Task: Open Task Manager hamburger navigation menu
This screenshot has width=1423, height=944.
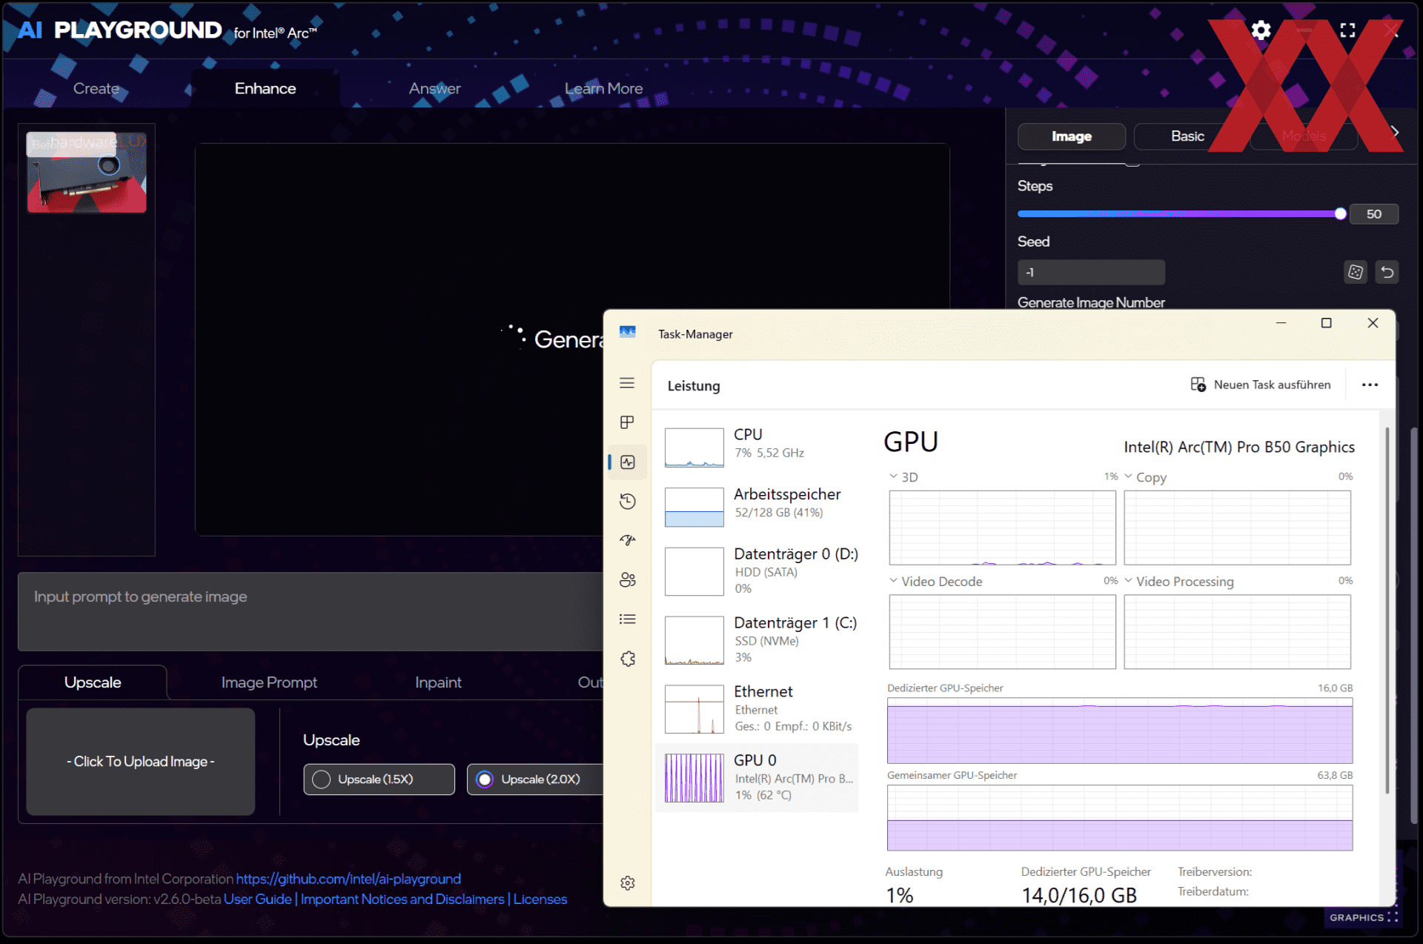Action: click(627, 383)
